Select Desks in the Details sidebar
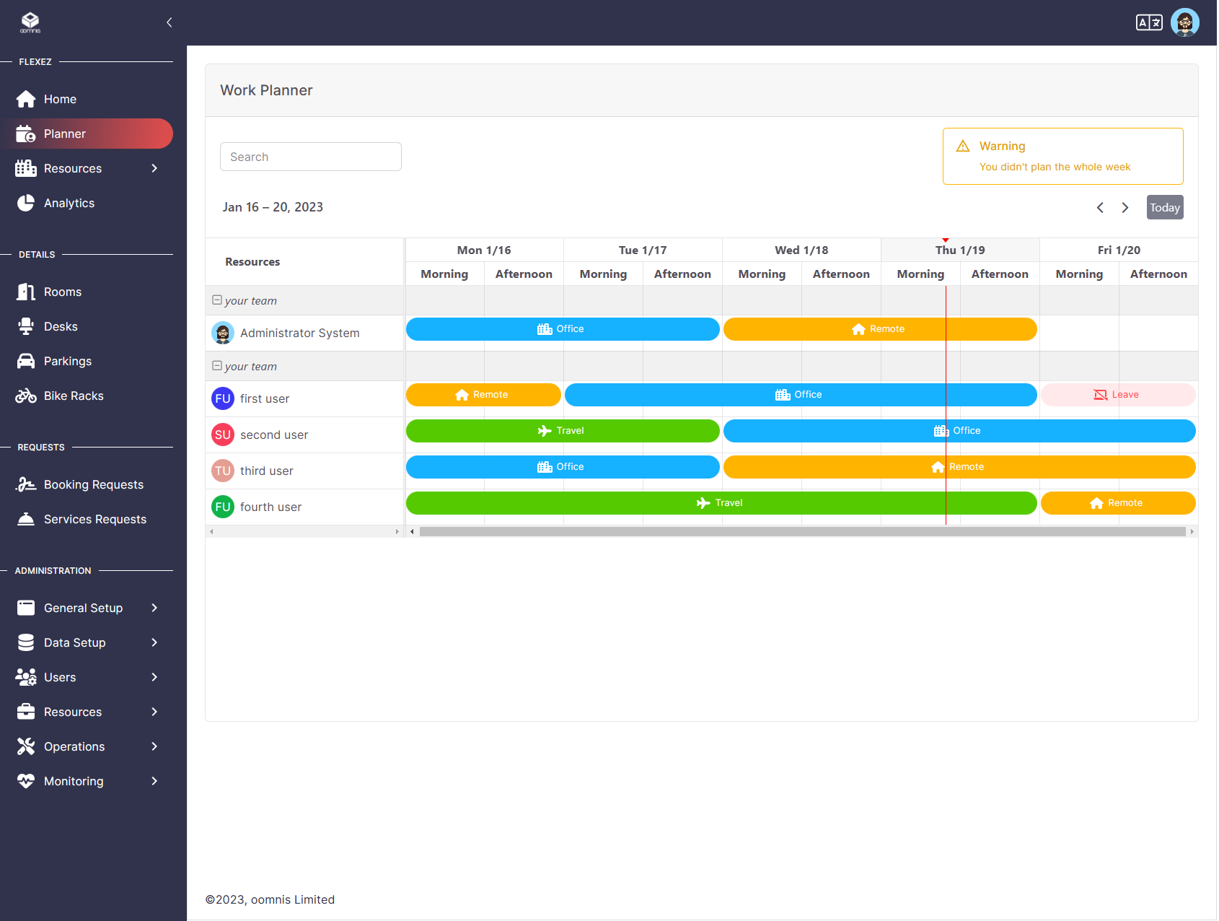This screenshot has width=1219, height=921. (61, 326)
